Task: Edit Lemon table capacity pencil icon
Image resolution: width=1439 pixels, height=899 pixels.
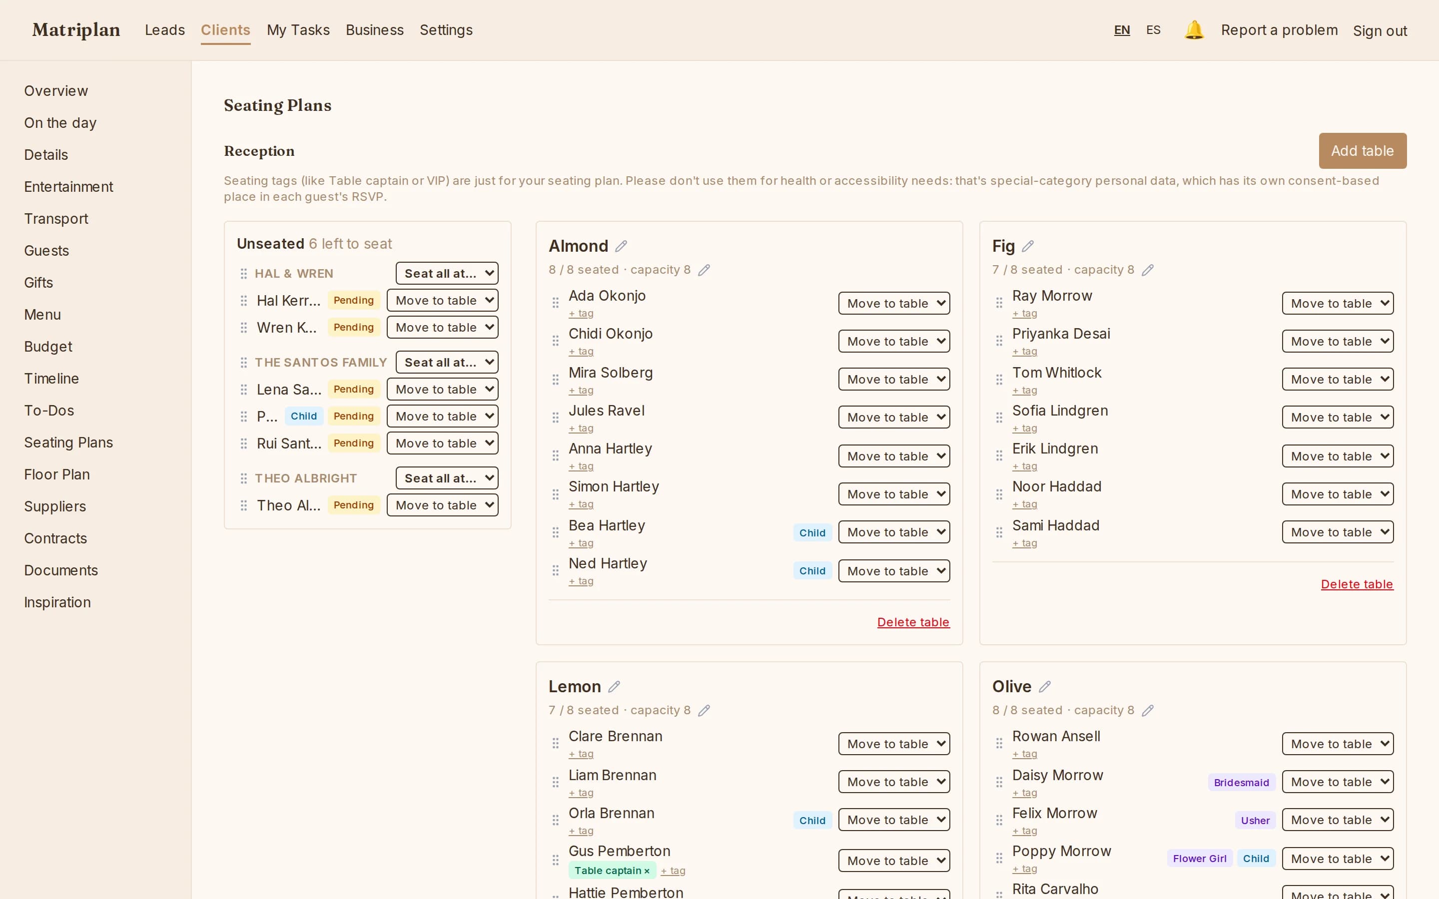Action: pyautogui.click(x=704, y=711)
